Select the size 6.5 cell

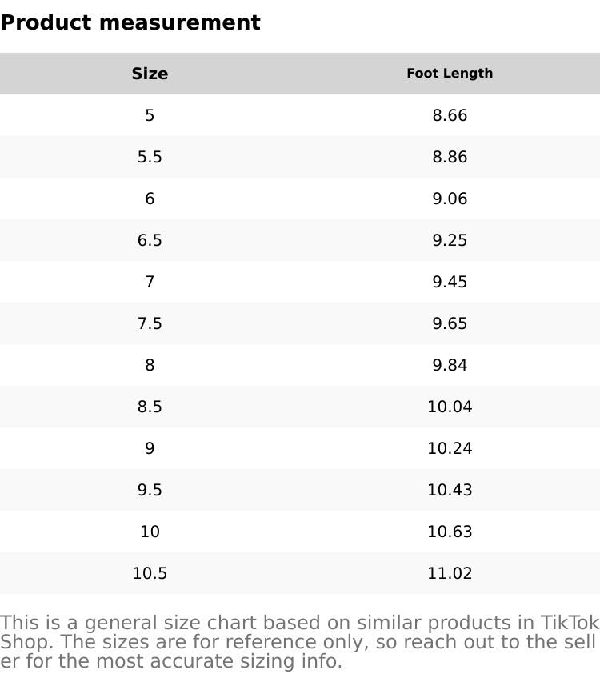point(150,240)
